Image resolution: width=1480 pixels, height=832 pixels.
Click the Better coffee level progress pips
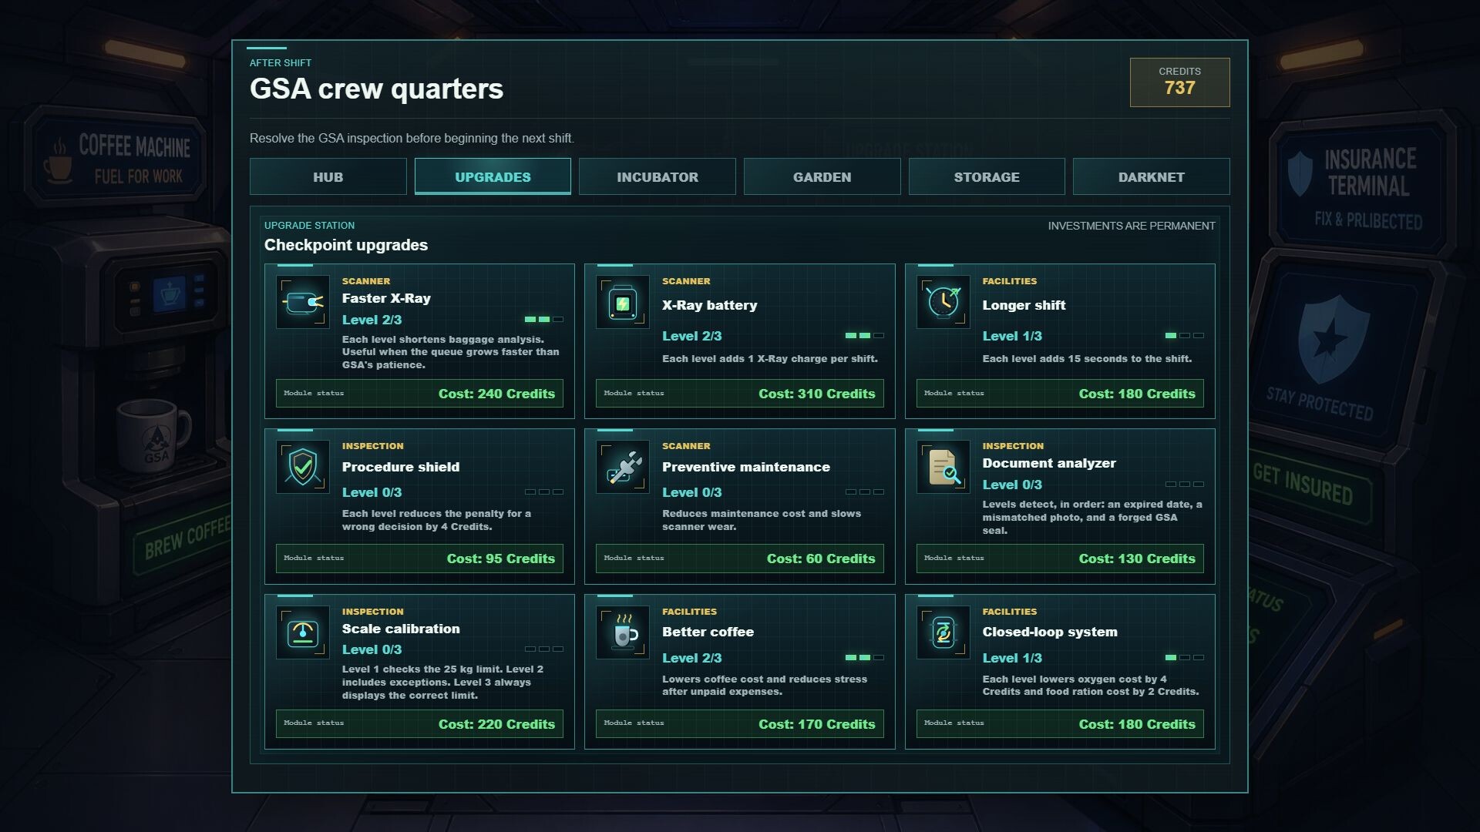[x=865, y=658]
